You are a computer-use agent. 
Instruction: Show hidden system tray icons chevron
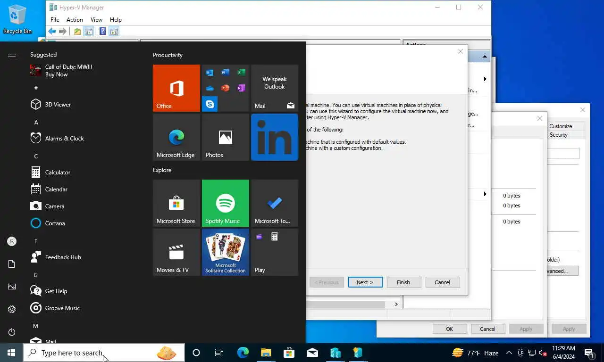tap(509, 353)
